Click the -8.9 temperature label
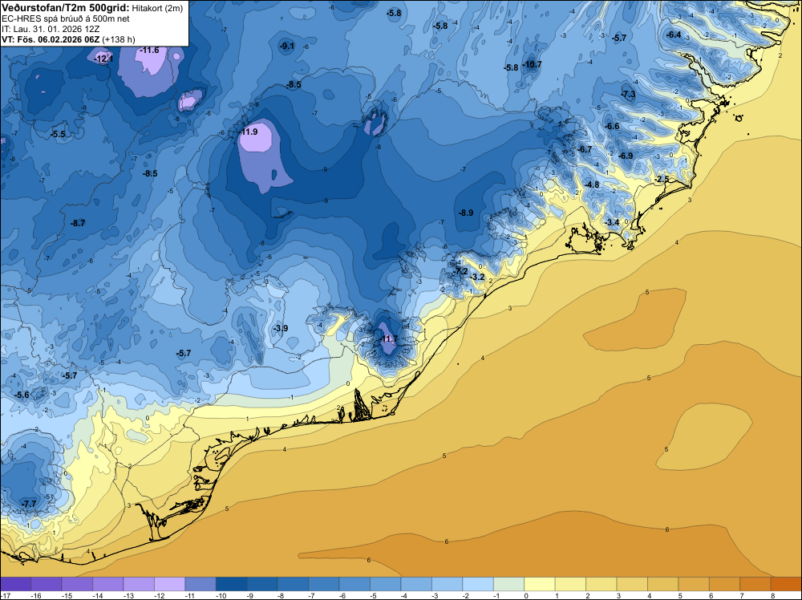Image resolution: width=802 pixels, height=600 pixels. coord(465,213)
